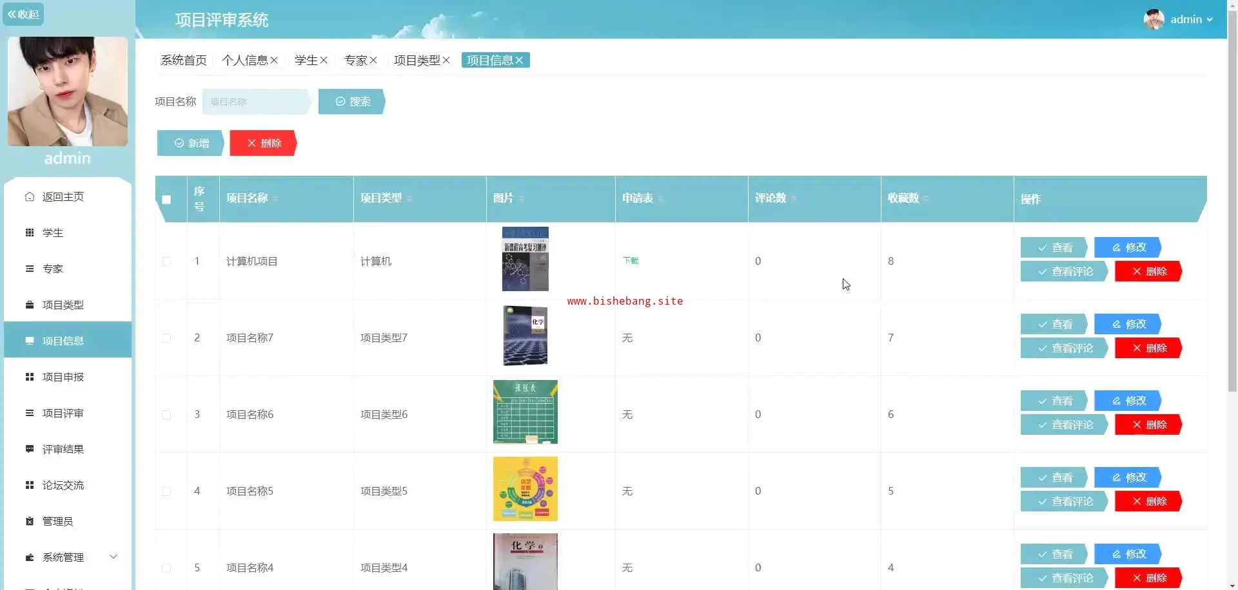Image resolution: width=1238 pixels, height=590 pixels.
Task: Sort by 申请表 column arrows
Action: click(661, 198)
